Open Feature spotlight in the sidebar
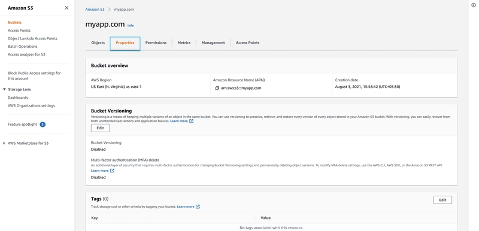 tap(22, 124)
